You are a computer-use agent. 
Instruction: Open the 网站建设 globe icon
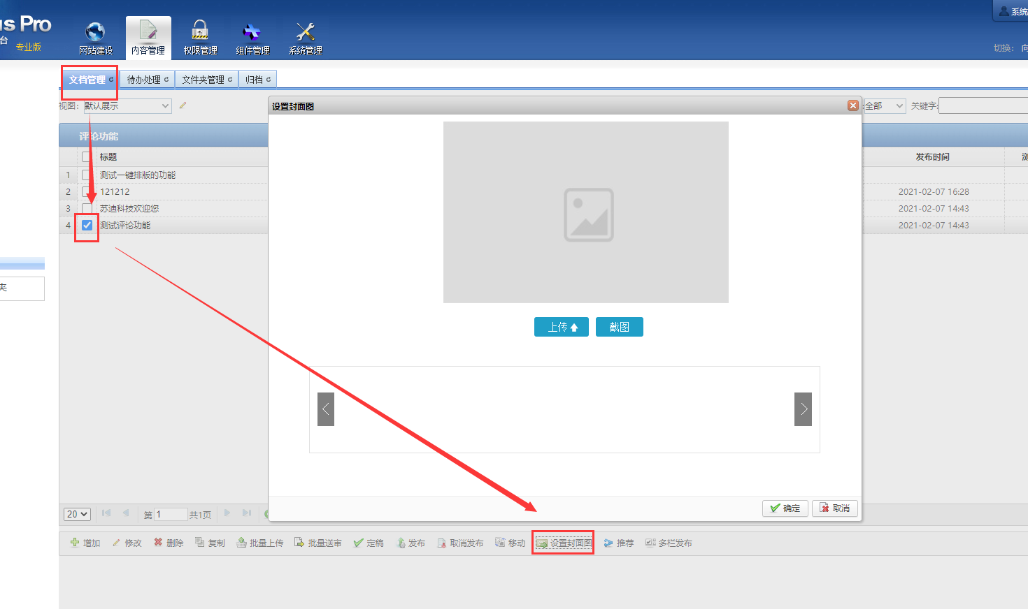pos(95,32)
